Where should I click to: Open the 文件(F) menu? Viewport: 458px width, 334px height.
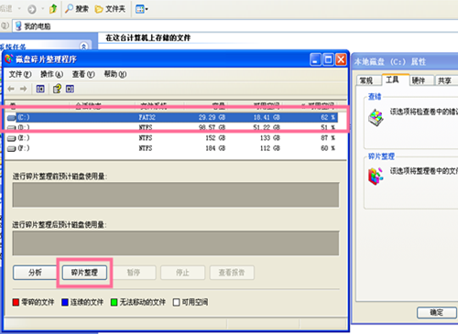click(20, 74)
